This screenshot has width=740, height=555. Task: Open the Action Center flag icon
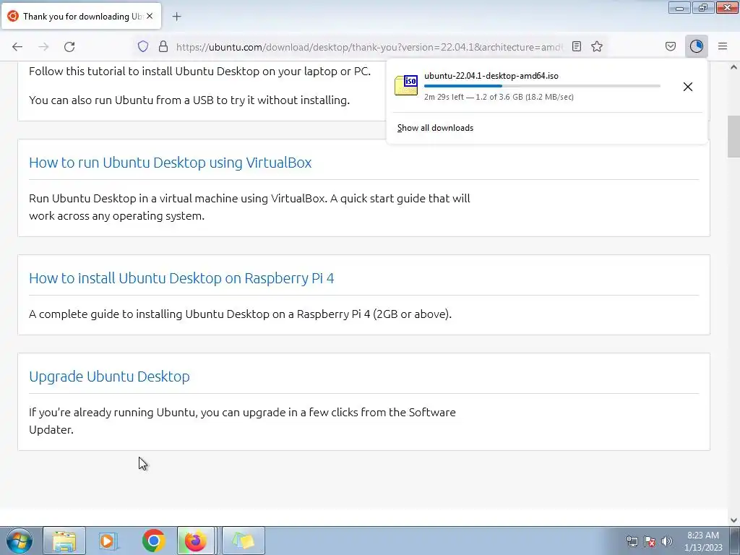650,541
